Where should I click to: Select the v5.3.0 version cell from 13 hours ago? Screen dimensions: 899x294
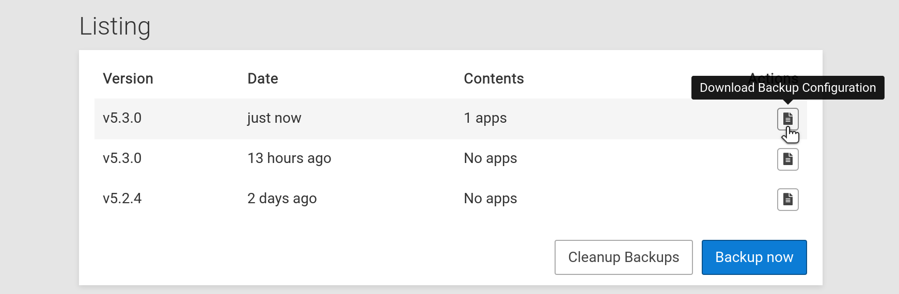122,158
